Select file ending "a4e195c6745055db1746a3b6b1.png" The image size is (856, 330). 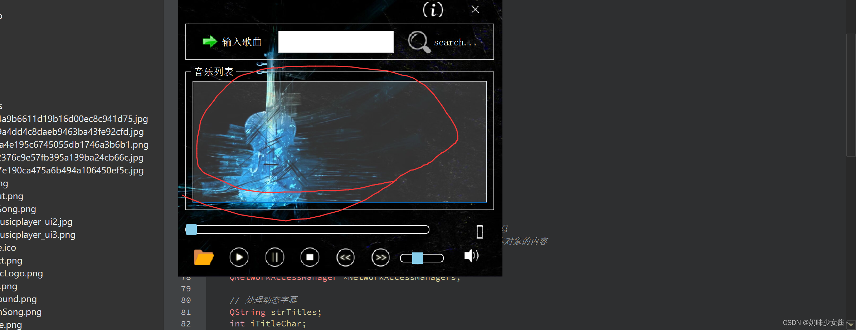point(74,144)
